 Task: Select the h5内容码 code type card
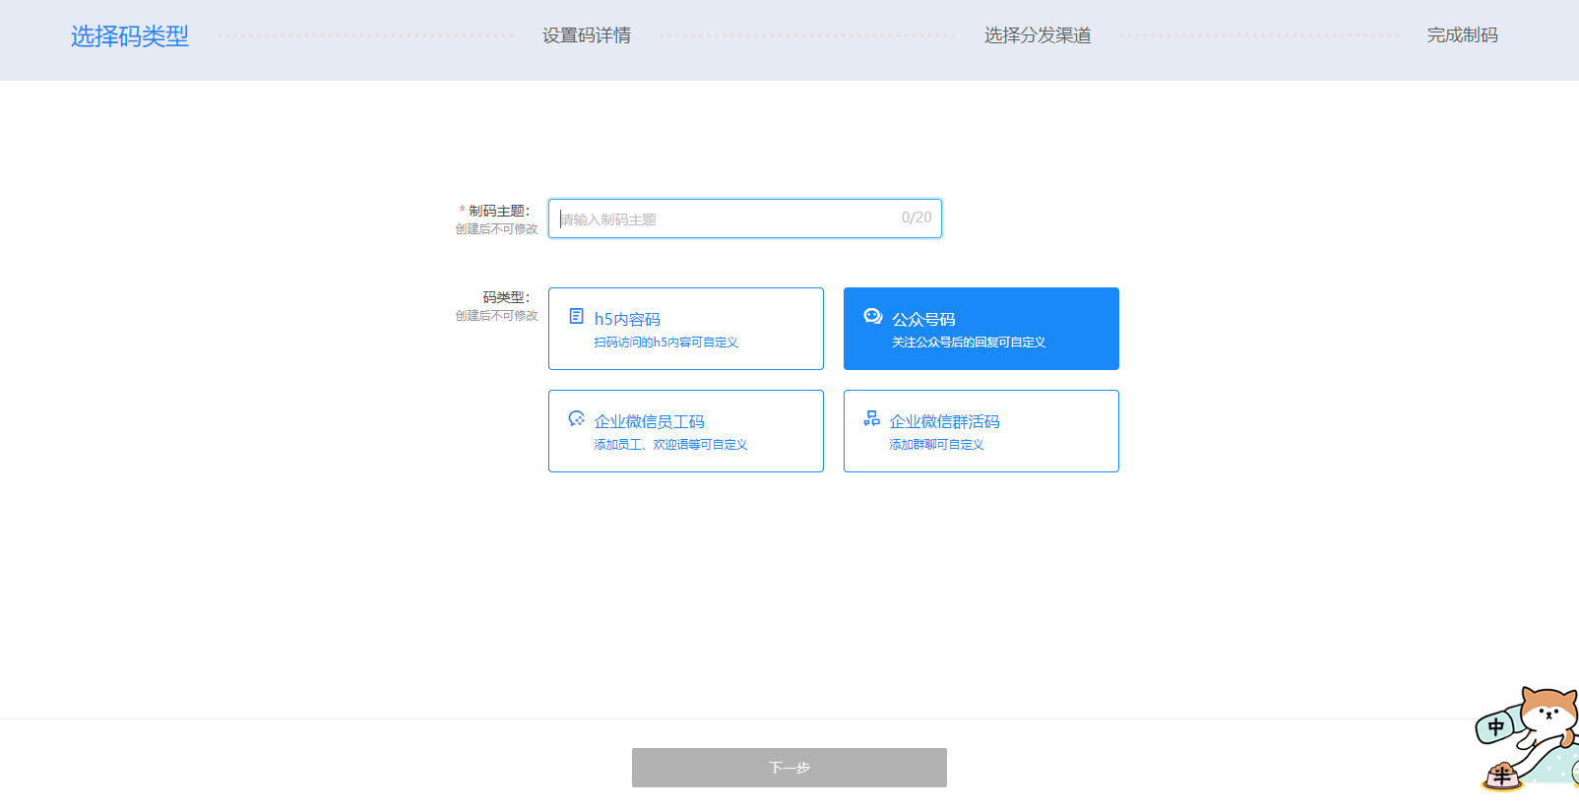point(686,329)
